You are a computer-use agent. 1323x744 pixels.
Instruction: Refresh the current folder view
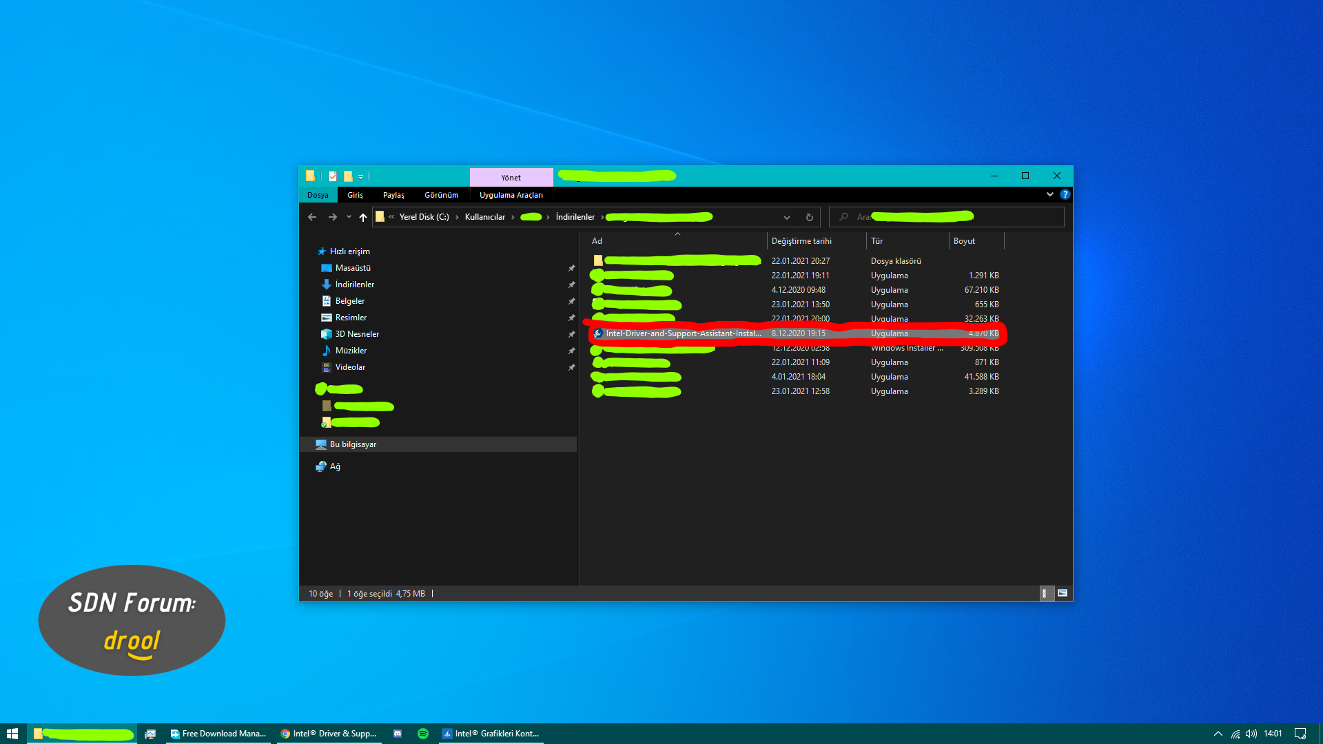coord(809,217)
